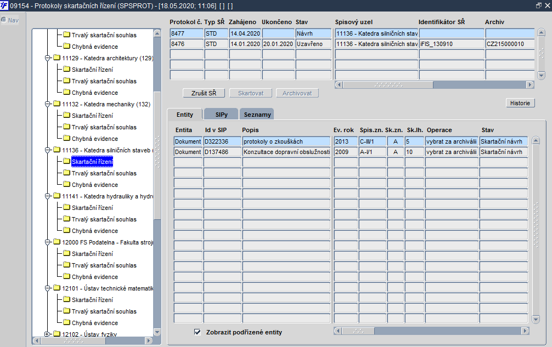Collapse the 11141 Katedra hydrauliky tree node
The width and height of the screenshot is (552, 347).
(x=48, y=196)
